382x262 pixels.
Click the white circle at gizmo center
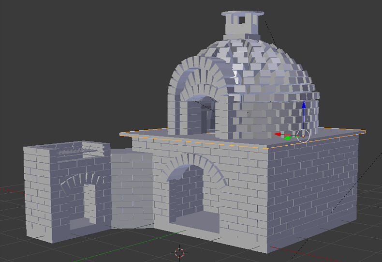click(303, 136)
